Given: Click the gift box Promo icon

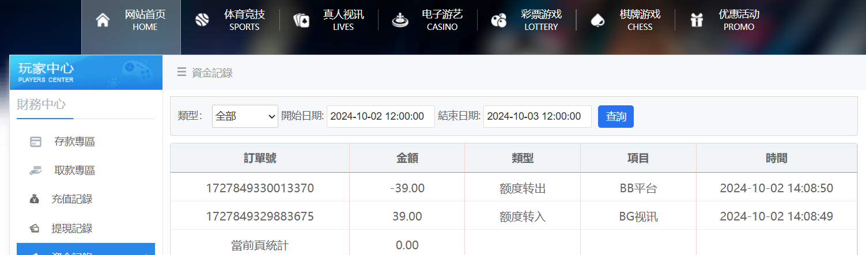Looking at the screenshot, I should click(697, 20).
